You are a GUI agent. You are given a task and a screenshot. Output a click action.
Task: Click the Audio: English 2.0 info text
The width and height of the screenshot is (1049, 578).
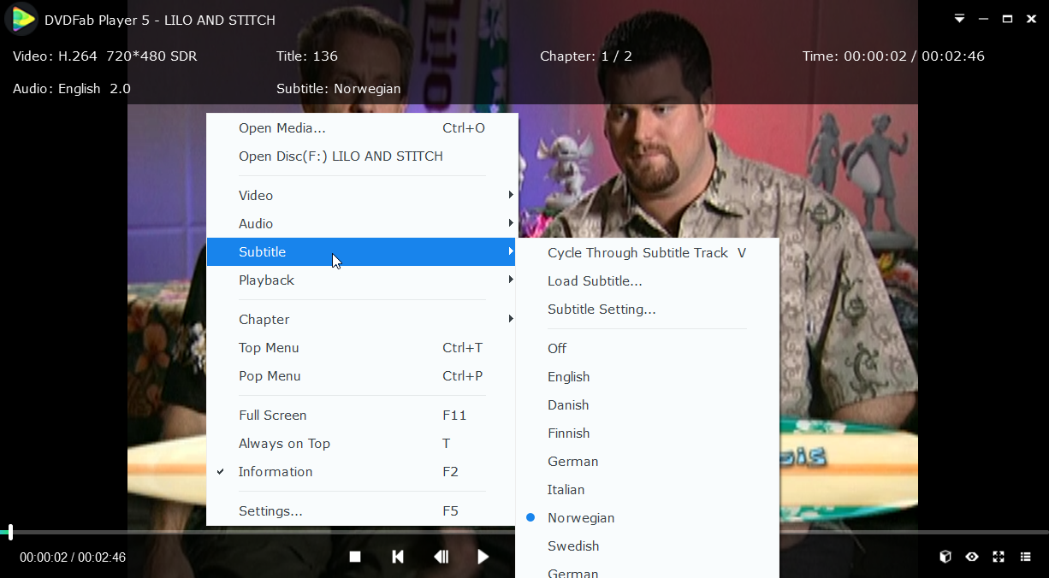coord(72,89)
